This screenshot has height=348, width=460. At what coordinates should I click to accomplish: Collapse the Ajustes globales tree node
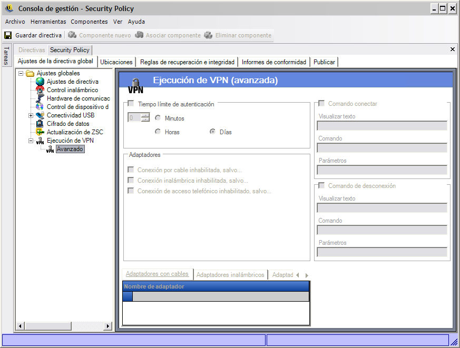pyautogui.click(x=21, y=73)
